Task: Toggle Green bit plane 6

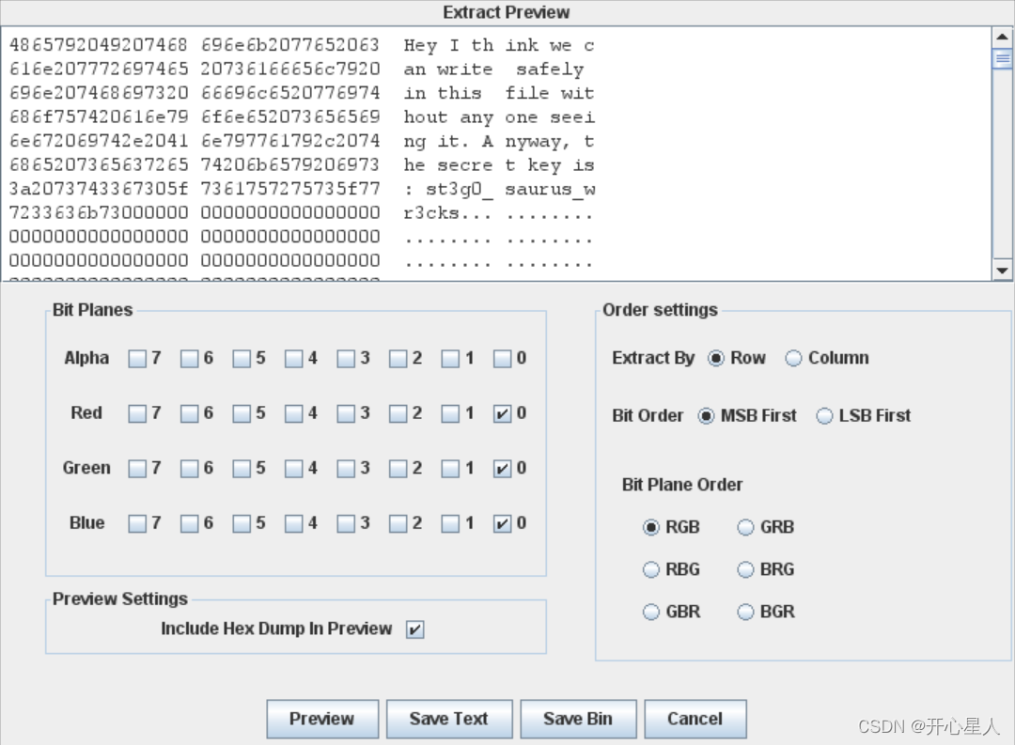Action: (x=189, y=469)
